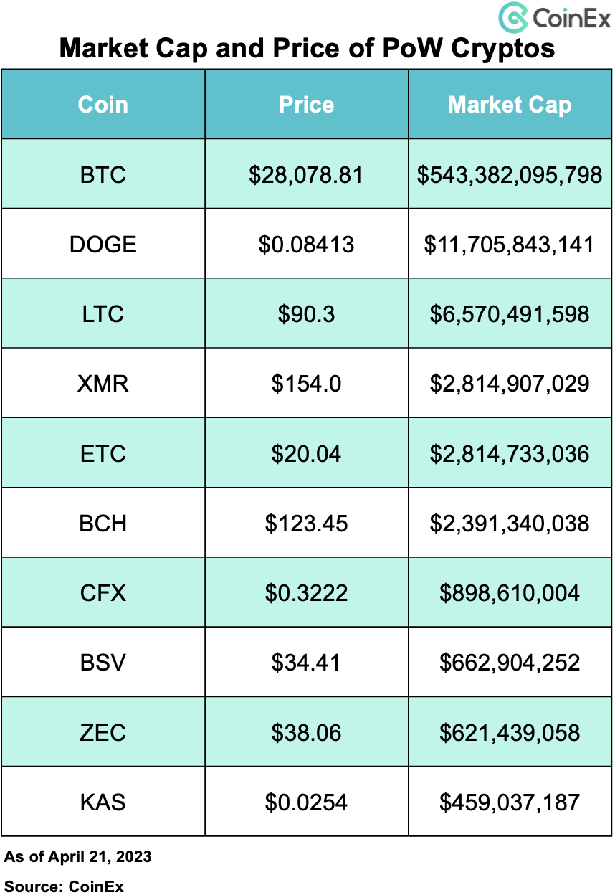Select the Price column header
Viewport: 615px width, 895px height.
307,105
